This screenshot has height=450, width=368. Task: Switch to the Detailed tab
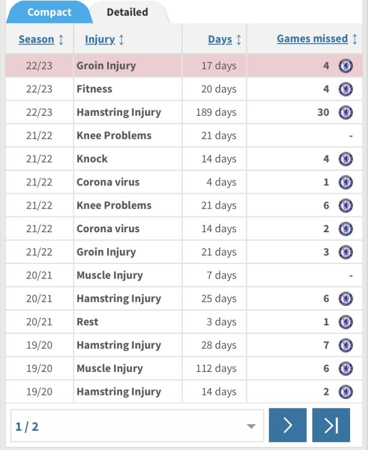(128, 12)
